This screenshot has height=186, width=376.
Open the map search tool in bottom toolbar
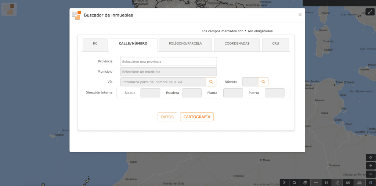(294, 182)
